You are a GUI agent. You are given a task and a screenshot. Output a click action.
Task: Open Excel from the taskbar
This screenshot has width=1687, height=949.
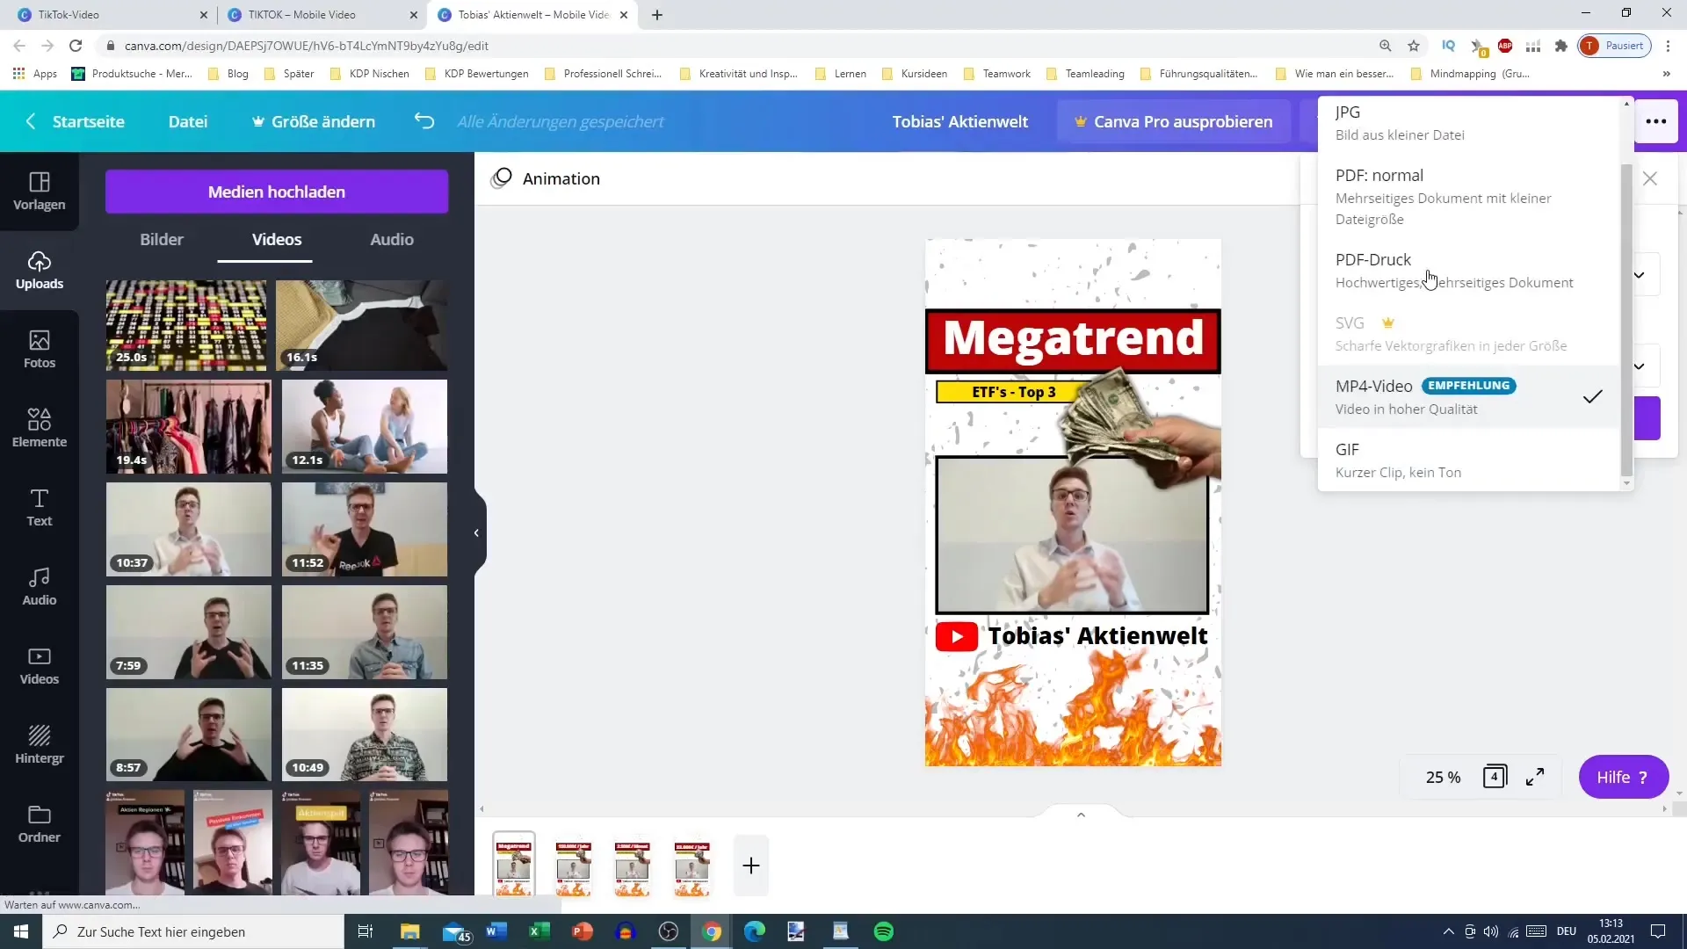coord(539,931)
